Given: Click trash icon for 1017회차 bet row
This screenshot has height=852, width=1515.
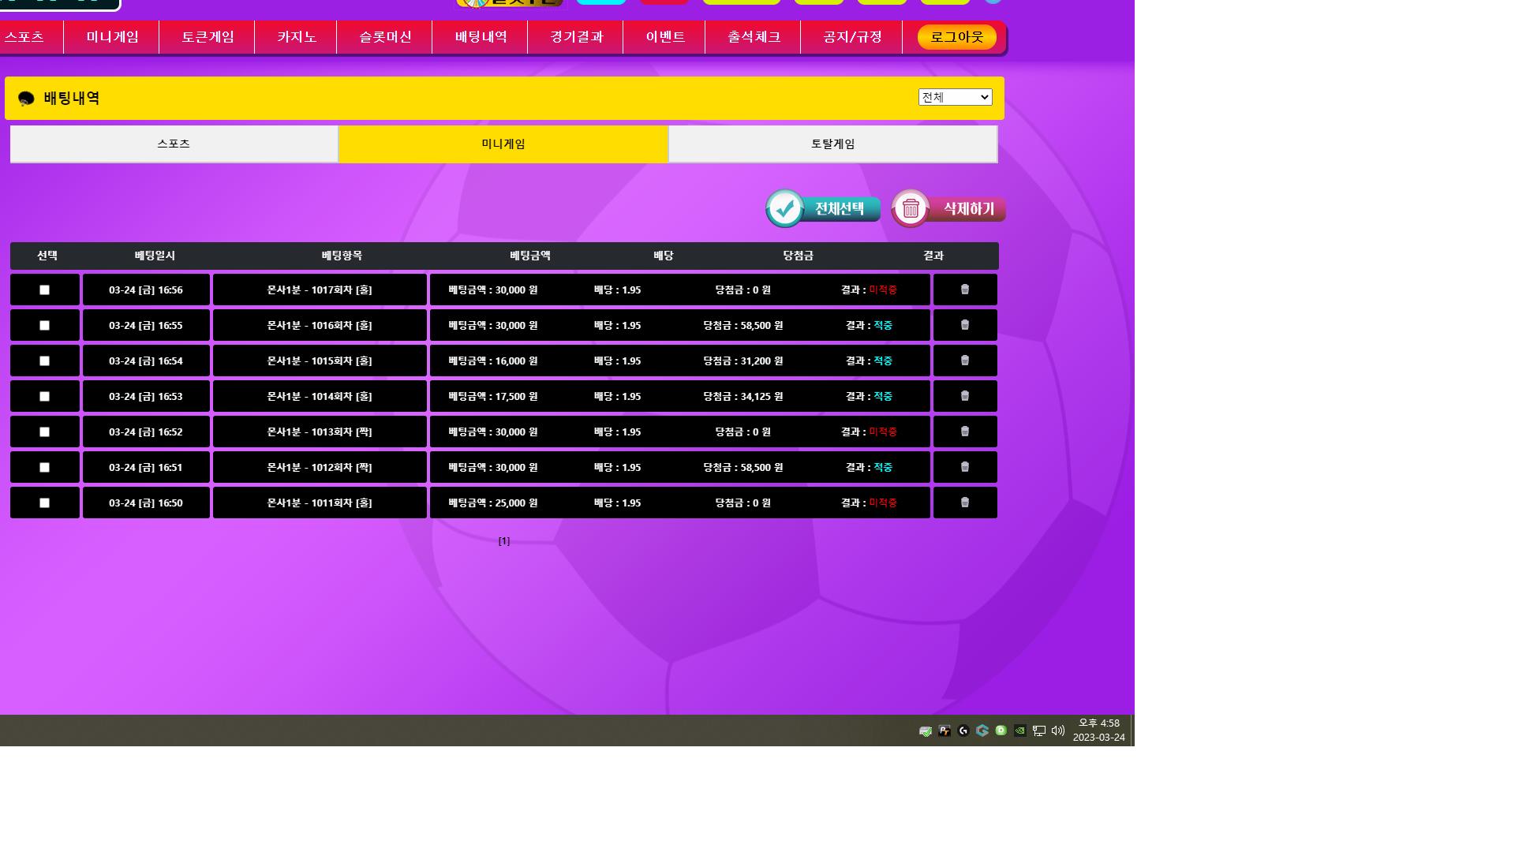Looking at the screenshot, I should tap(964, 290).
